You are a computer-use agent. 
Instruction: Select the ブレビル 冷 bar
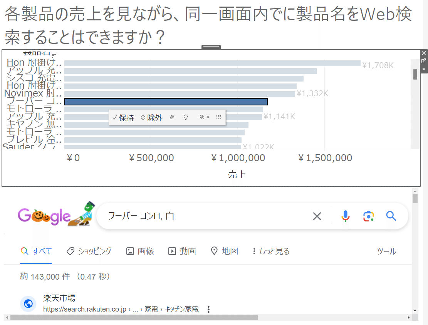click(x=153, y=140)
